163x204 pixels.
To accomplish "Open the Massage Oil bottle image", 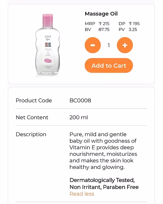I will (x=48, y=45).
